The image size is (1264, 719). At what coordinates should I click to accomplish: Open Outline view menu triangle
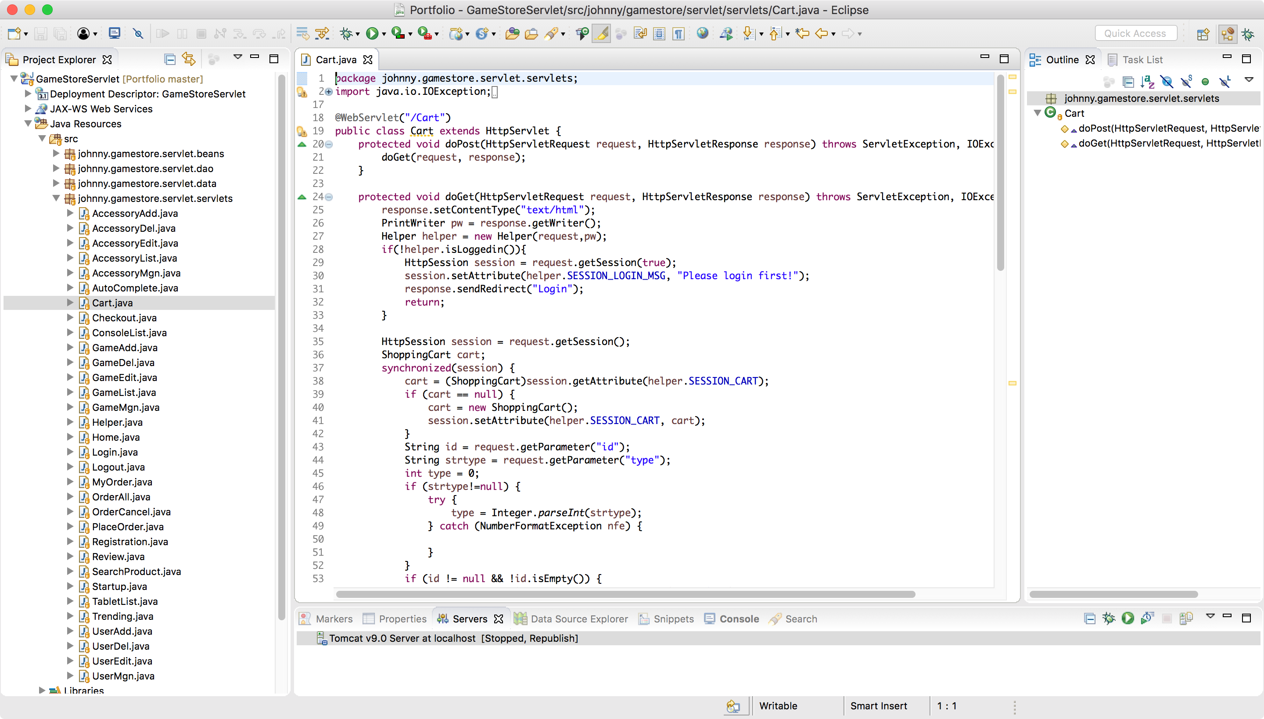click(x=1249, y=79)
